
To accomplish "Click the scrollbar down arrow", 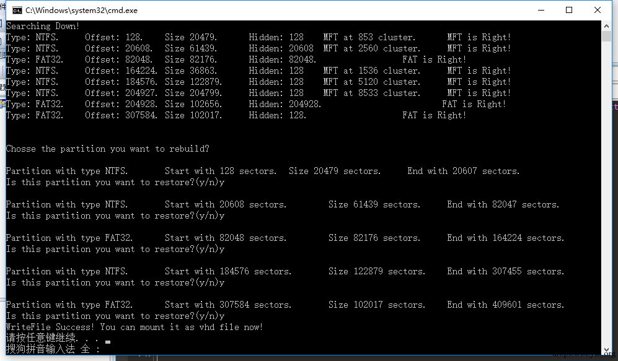I will (x=607, y=350).
